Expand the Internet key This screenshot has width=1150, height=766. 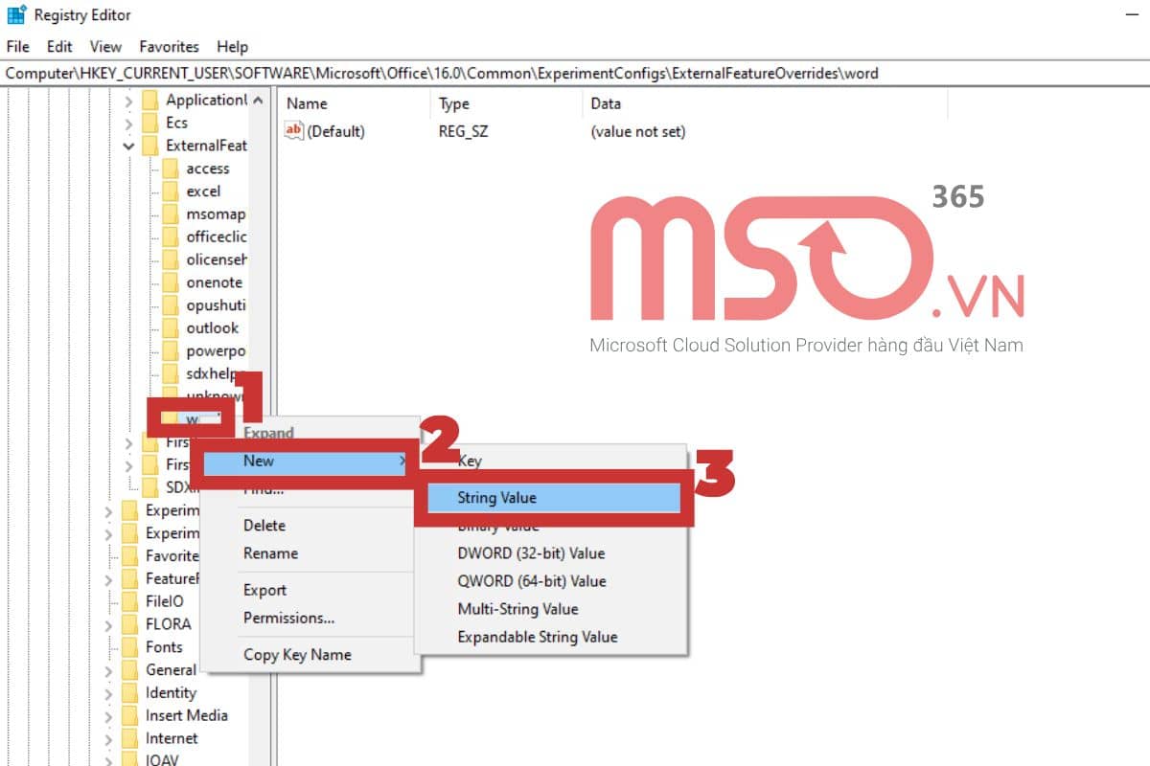[108, 738]
